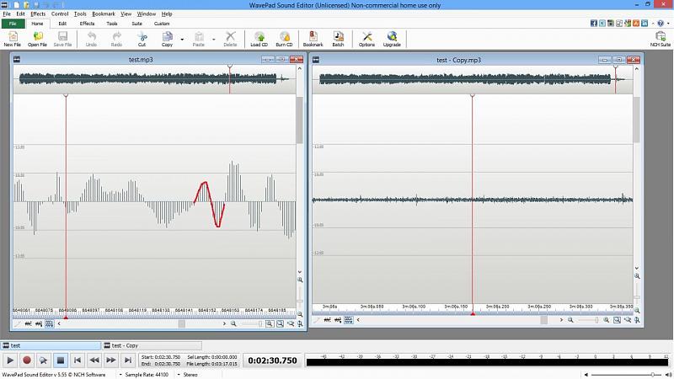Click horizontal scrollbar thumb in test.mp3 window

coord(182,323)
